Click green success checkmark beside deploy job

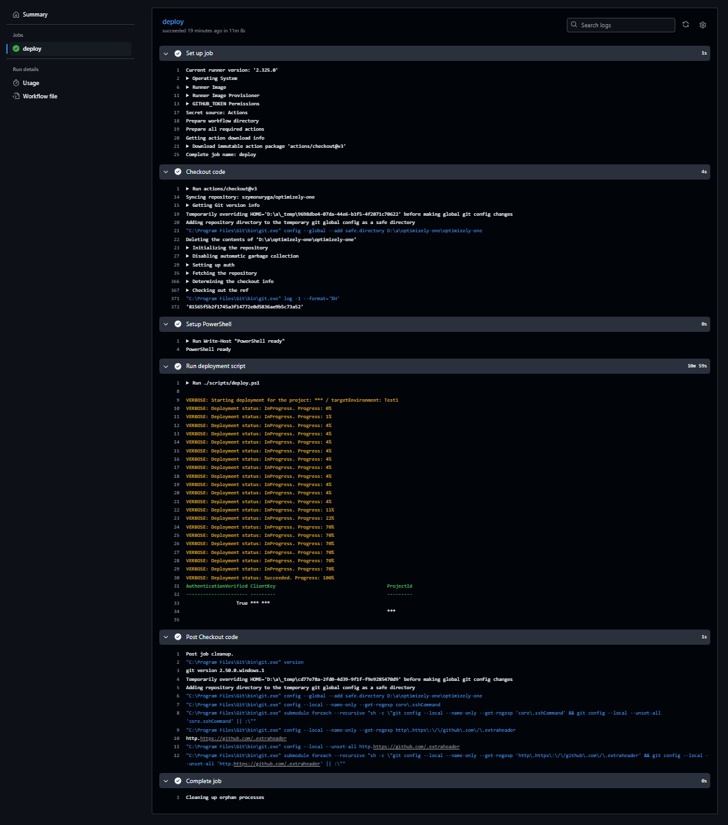coord(16,48)
